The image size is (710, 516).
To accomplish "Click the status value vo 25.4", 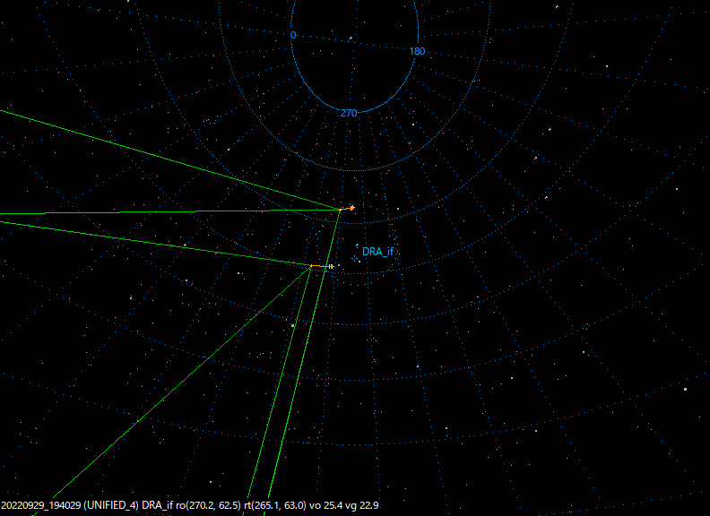I will tap(326, 505).
